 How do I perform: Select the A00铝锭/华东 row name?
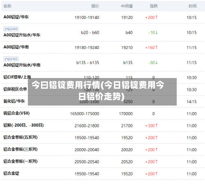click(x=16, y=17)
